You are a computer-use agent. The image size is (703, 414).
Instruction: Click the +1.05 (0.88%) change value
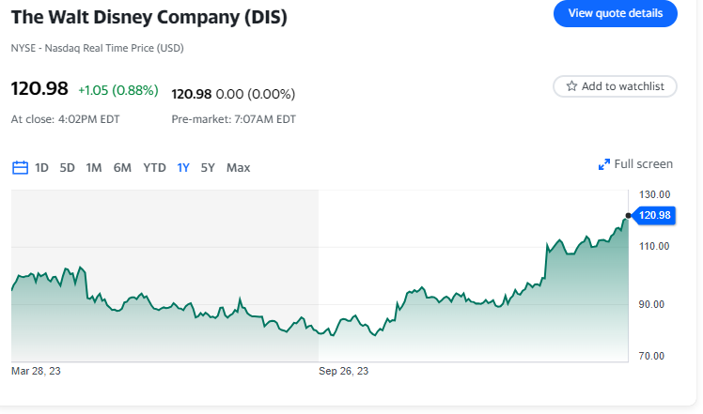click(x=118, y=90)
